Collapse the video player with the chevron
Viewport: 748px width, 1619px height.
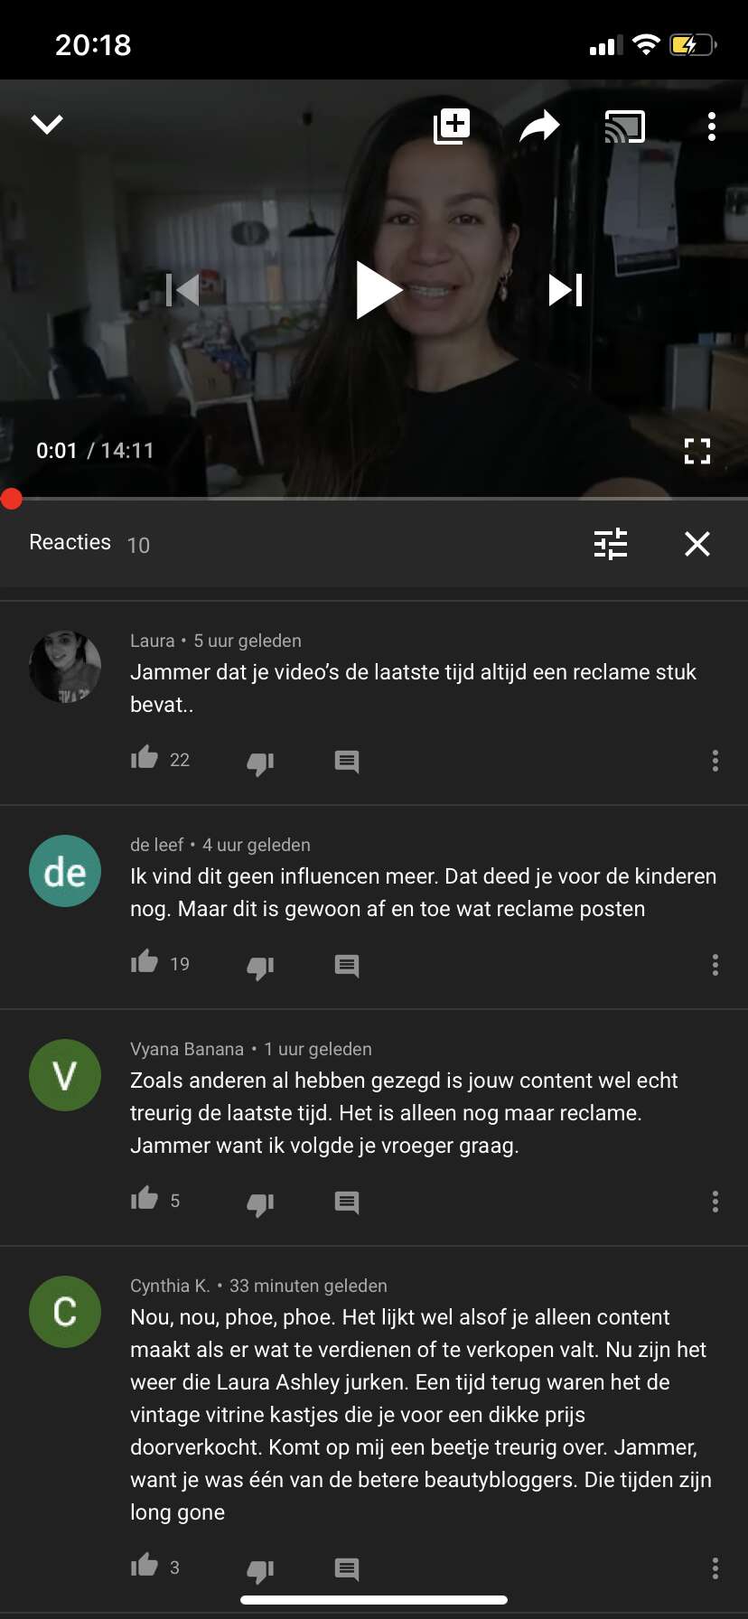click(47, 124)
